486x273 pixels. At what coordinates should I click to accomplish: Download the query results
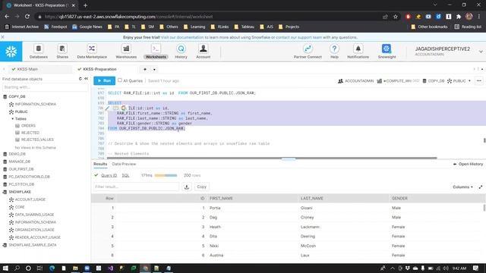pyautogui.click(x=187, y=187)
